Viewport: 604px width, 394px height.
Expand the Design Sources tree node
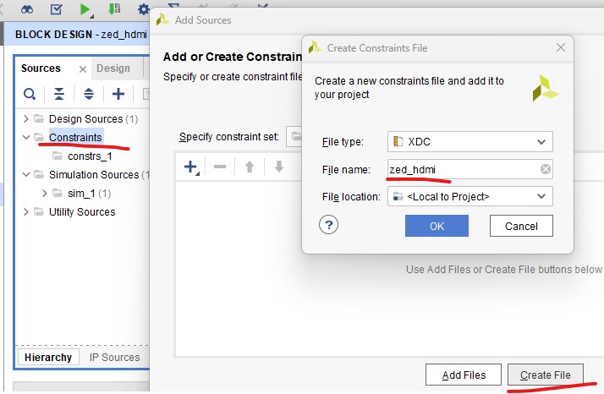(26, 119)
